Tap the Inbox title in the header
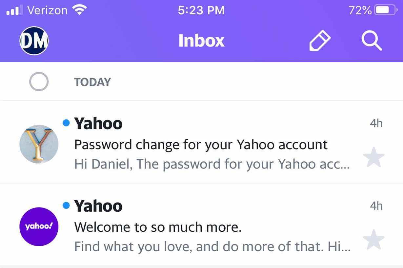 coord(201,41)
